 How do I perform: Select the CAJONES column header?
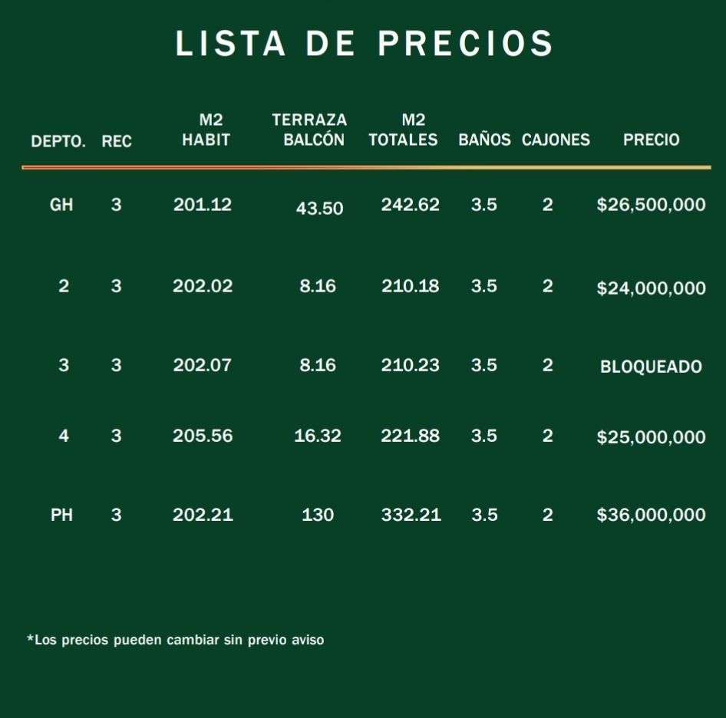pyautogui.click(x=556, y=140)
